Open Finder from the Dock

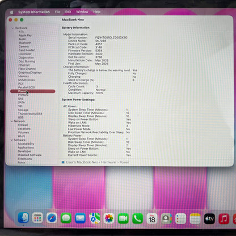[x=23, y=218]
